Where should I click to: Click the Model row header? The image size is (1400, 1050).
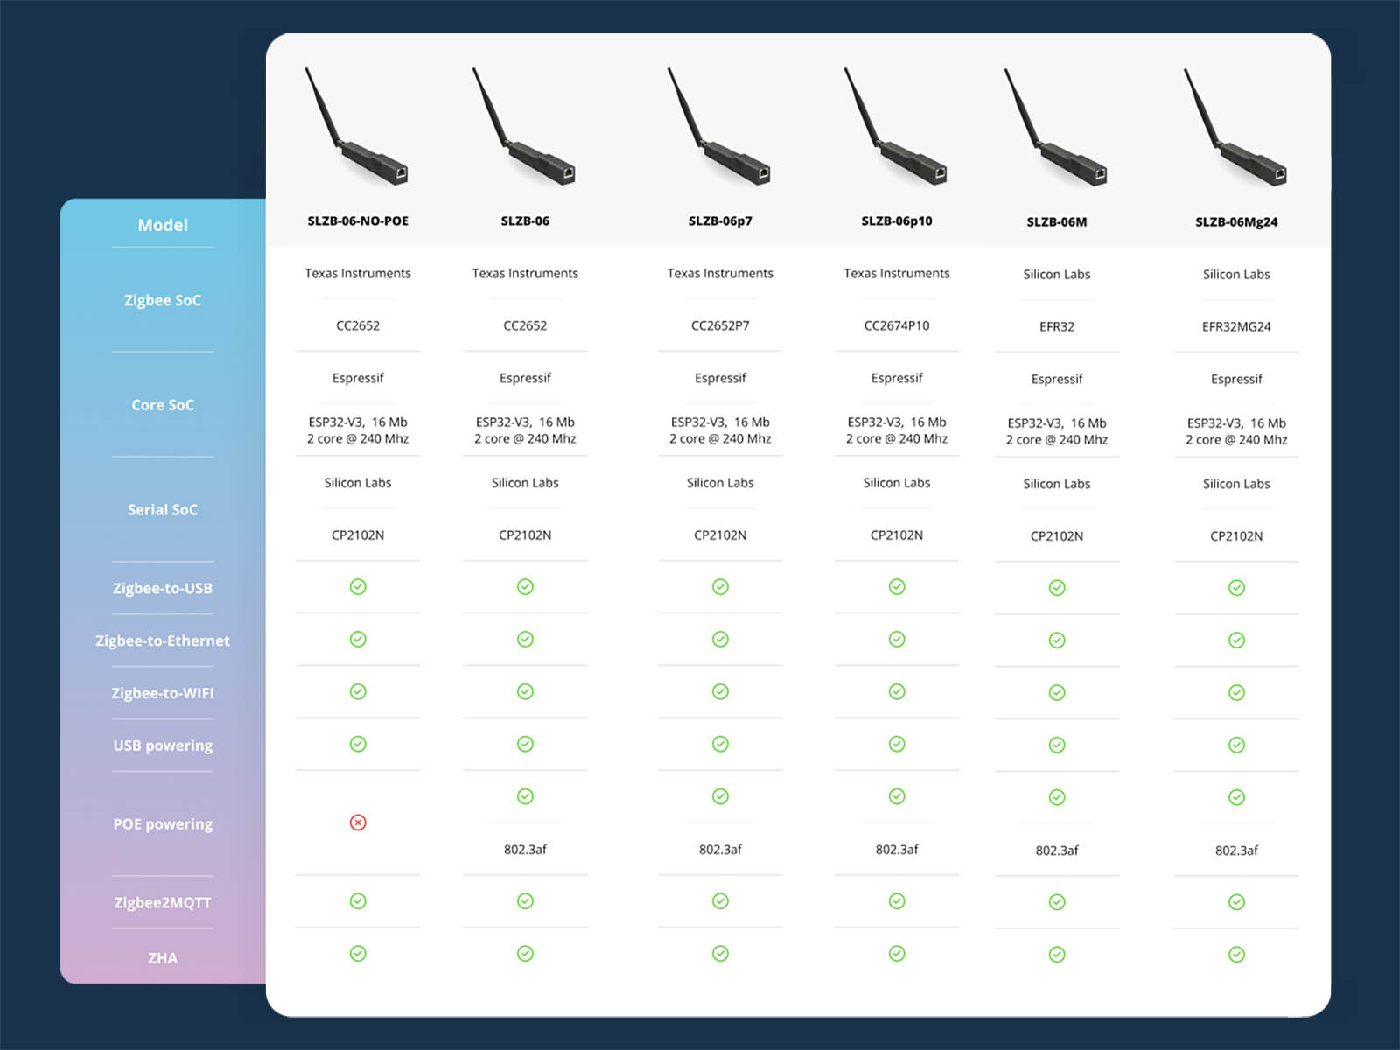pyautogui.click(x=163, y=225)
